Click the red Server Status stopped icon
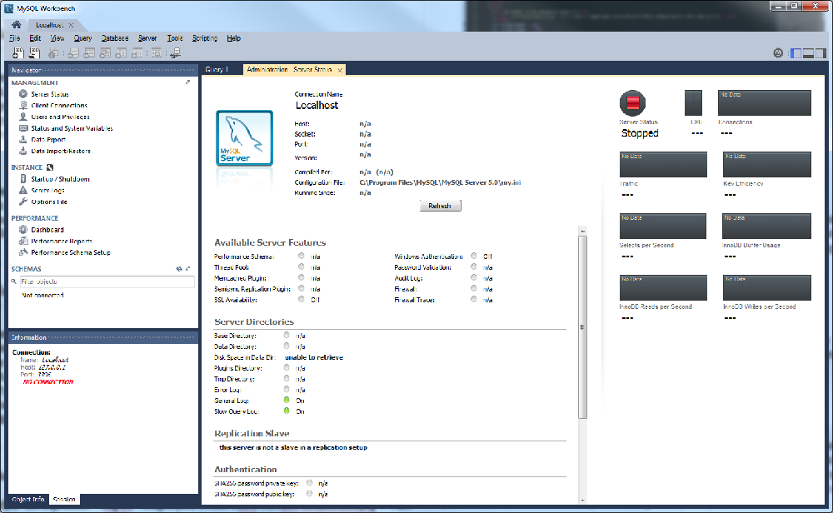The height and width of the screenshot is (513, 833). [x=632, y=103]
